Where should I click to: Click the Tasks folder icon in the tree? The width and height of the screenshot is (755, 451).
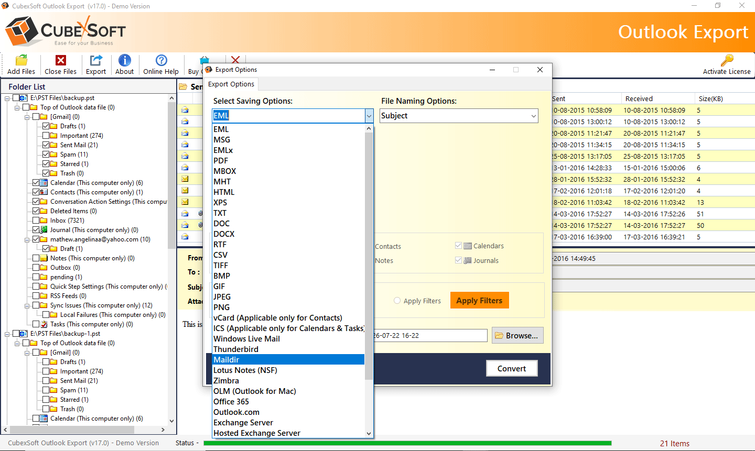[44, 324]
